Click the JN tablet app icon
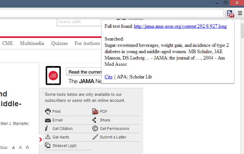The width and height of the screenshot is (244, 154). click(x=53, y=76)
